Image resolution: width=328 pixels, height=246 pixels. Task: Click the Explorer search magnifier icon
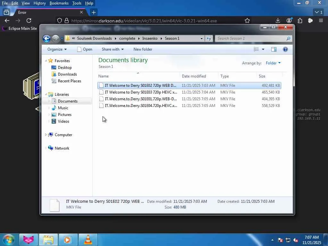(x=289, y=38)
